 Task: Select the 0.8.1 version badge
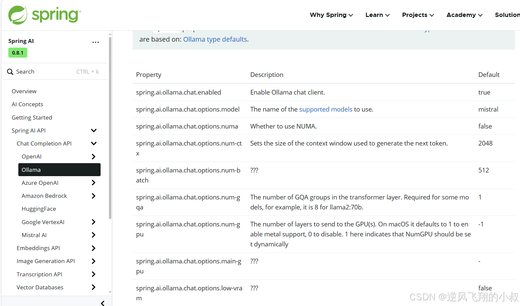click(x=18, y=53)
